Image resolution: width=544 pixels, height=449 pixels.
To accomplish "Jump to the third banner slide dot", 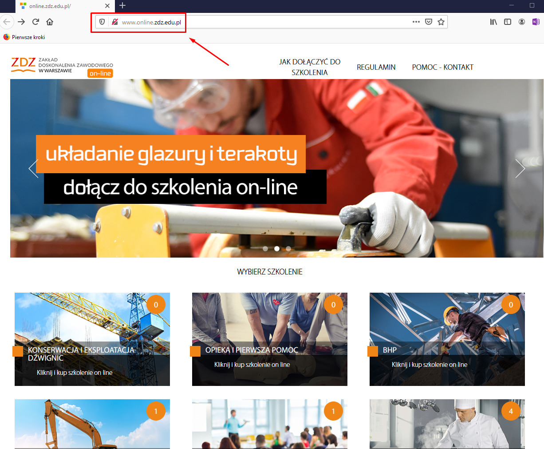I will pyautogui.click(x=288, y=249).
